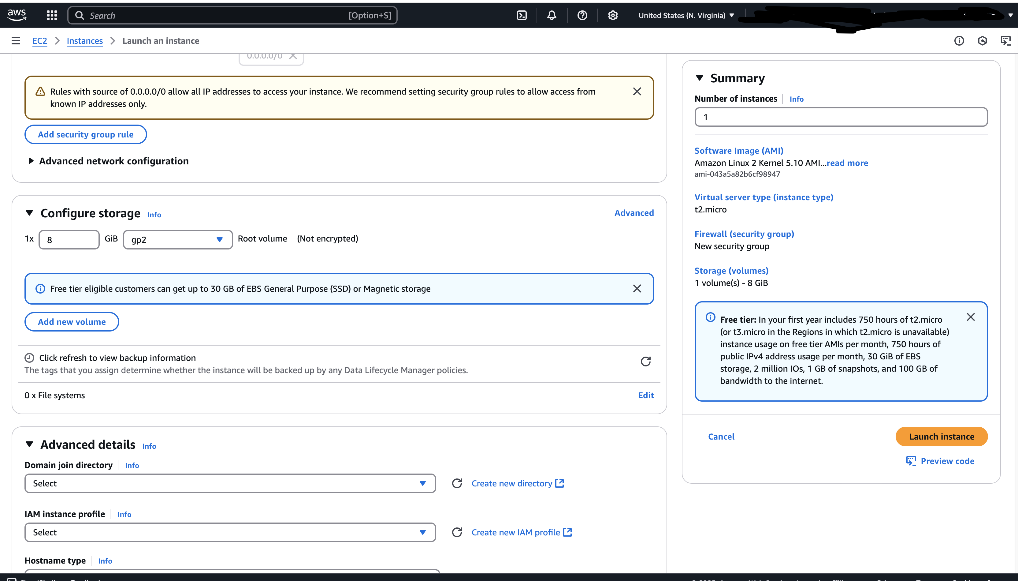Go to Instances breadcrumb
The height and width of the screenshot is (581, 1018).
[x=84, y=41]
